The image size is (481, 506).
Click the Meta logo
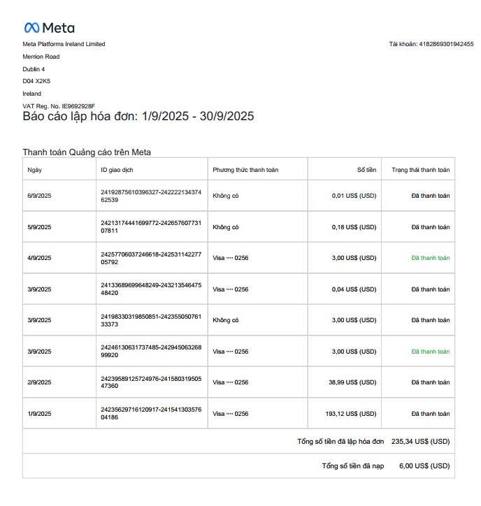pyautogui.click(x=50, y=28)
